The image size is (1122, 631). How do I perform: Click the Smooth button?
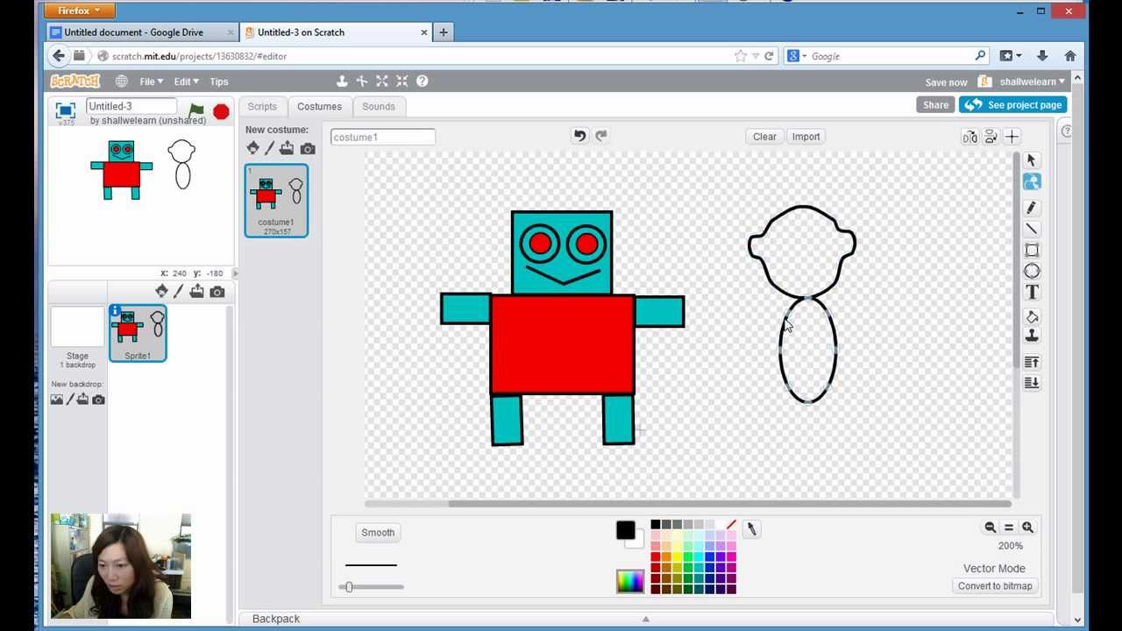(378, 533)
